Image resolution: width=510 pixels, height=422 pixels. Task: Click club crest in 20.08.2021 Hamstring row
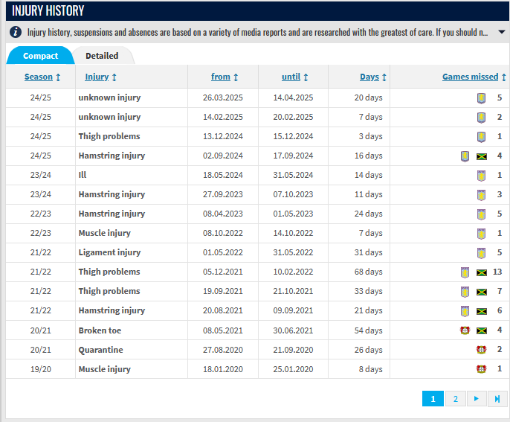pos(465,311)
